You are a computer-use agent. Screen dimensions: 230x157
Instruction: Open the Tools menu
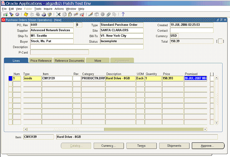38,9
